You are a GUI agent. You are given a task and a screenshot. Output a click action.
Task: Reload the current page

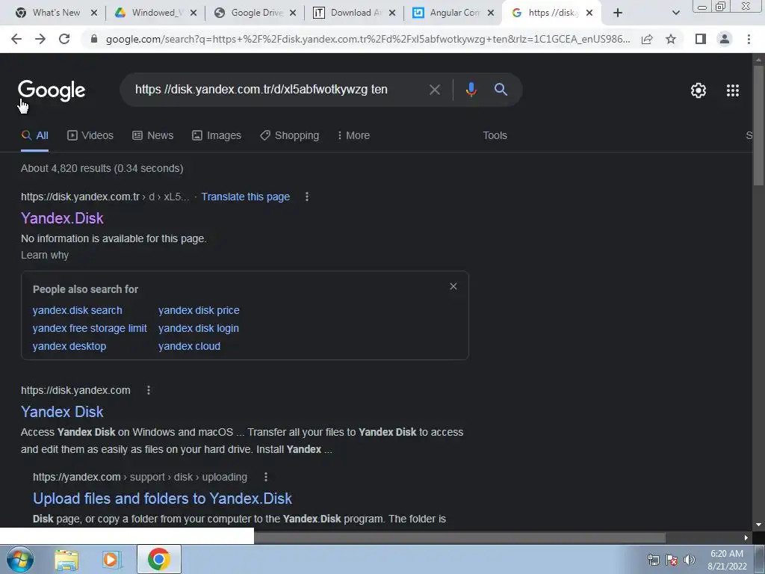(64, 39)
